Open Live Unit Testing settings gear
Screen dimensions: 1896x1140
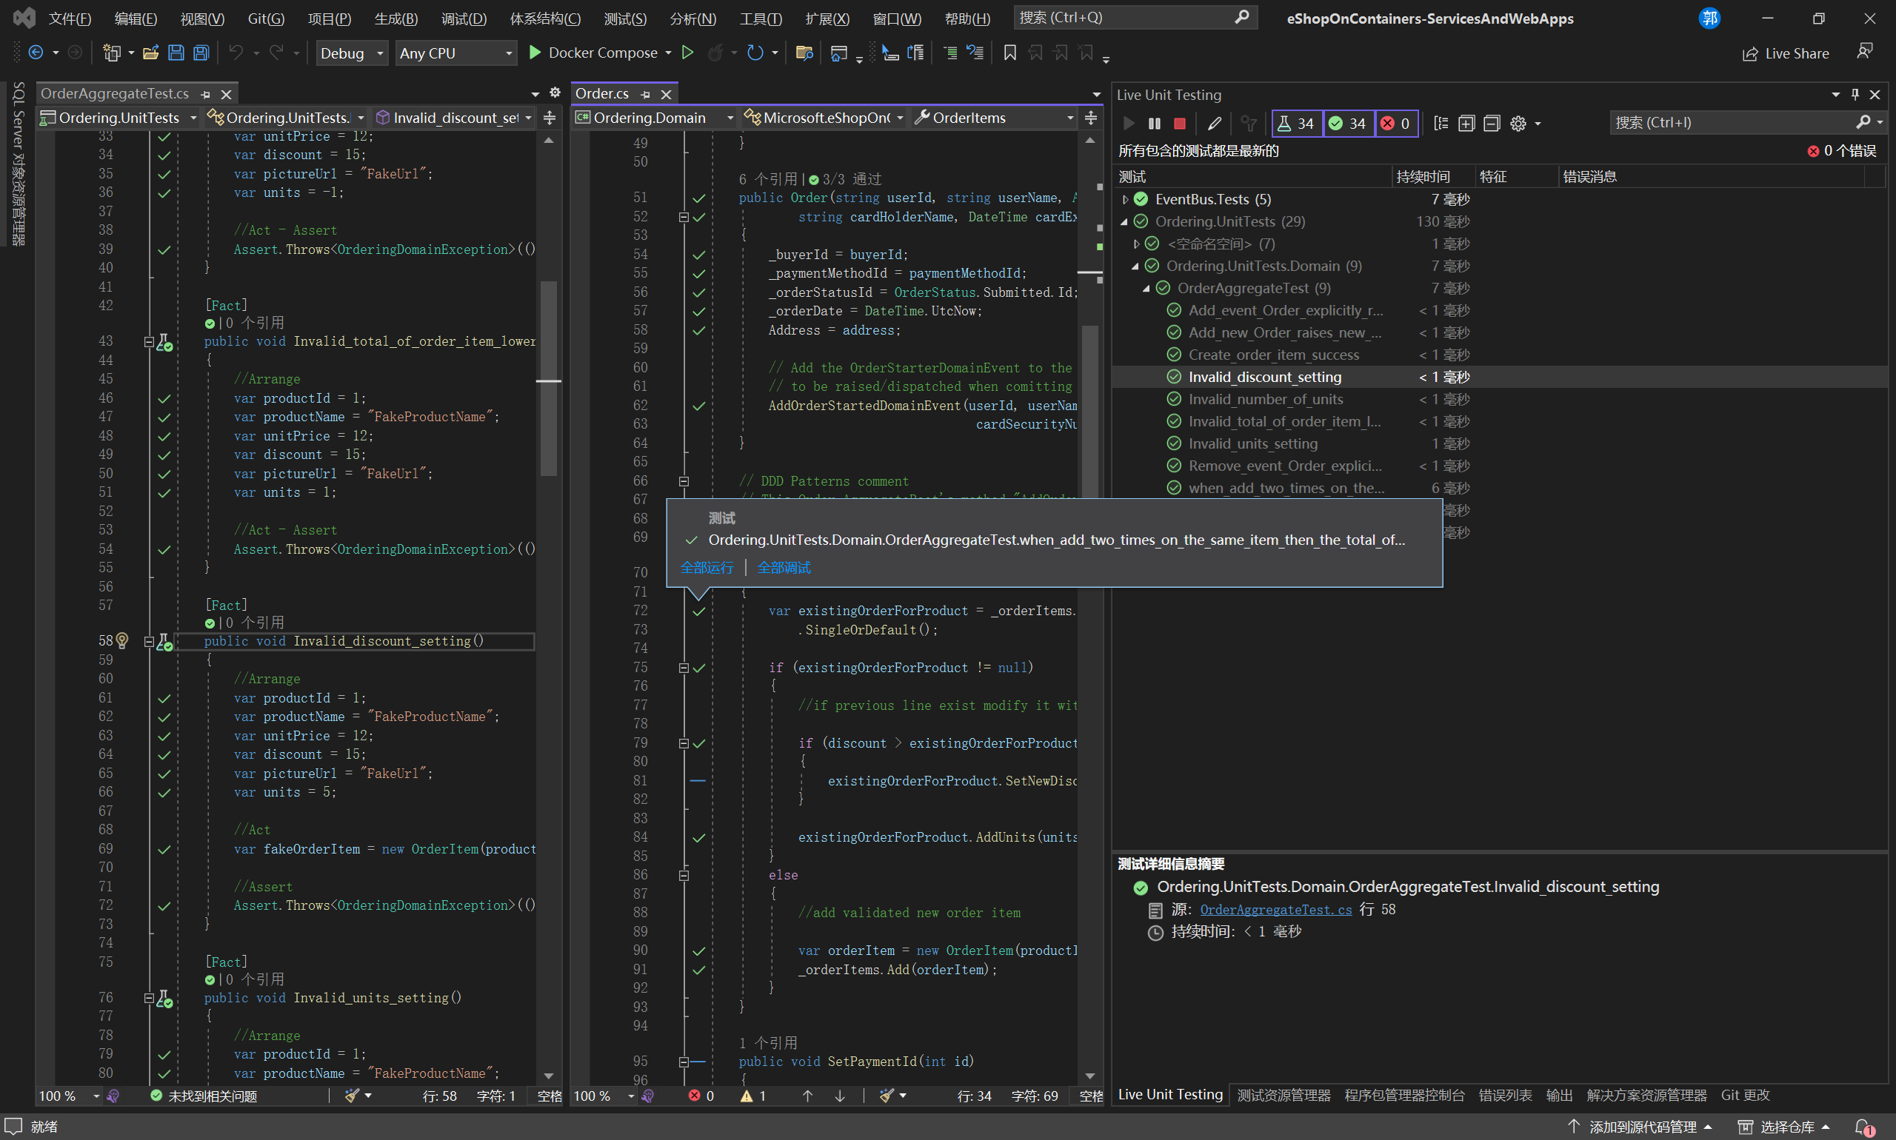click(1518, 124)
